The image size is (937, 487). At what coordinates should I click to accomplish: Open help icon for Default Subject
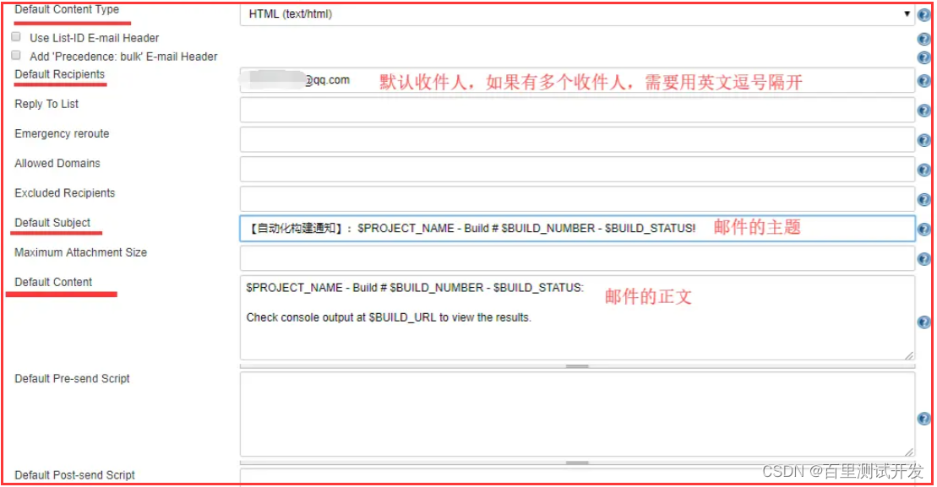click(923, 230)
